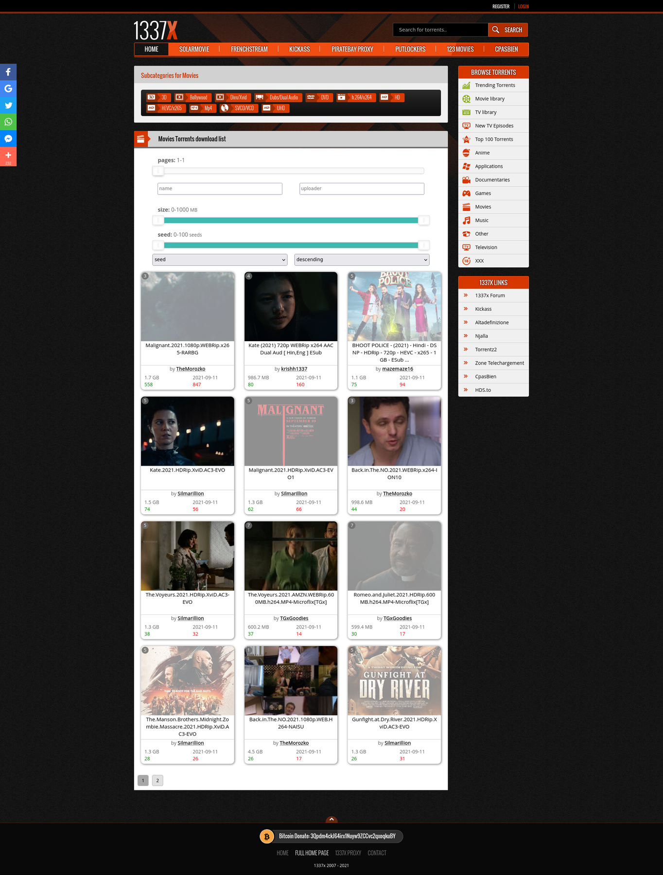Image resolution: width=663 pixels, height=875 pixels.
Task: Click the size slider left handle
Action: [x=158, y=220]
